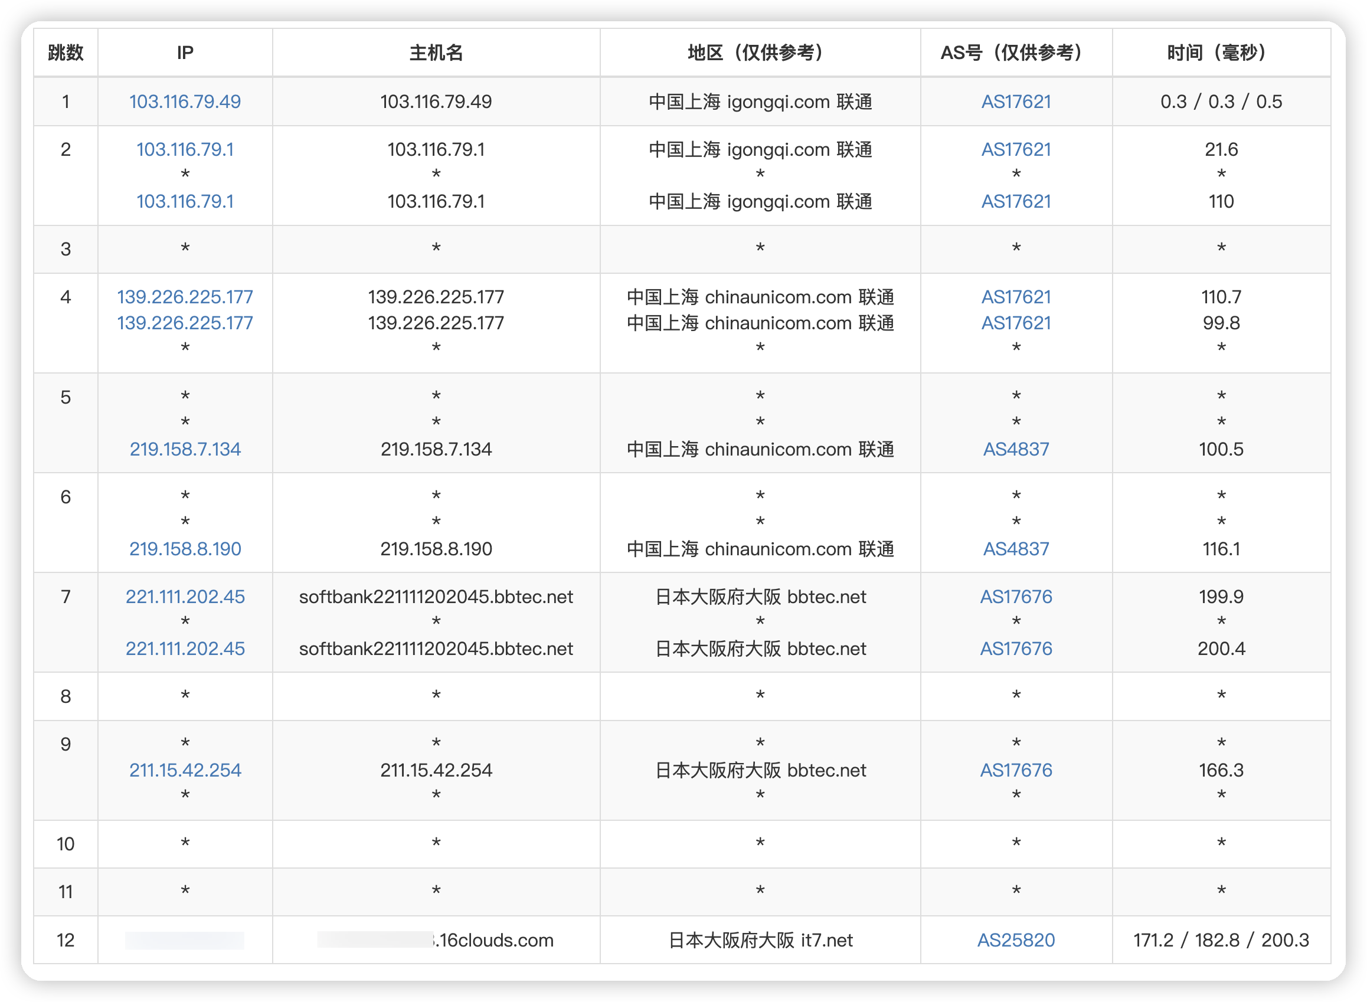Select hop number 3 cell

point(66,248)
